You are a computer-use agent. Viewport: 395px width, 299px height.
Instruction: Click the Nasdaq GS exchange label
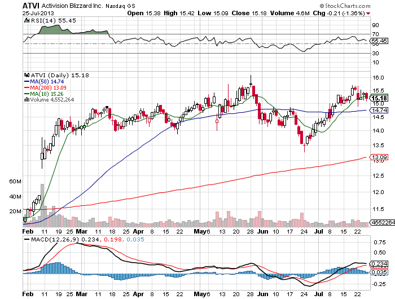click(120, 6)
